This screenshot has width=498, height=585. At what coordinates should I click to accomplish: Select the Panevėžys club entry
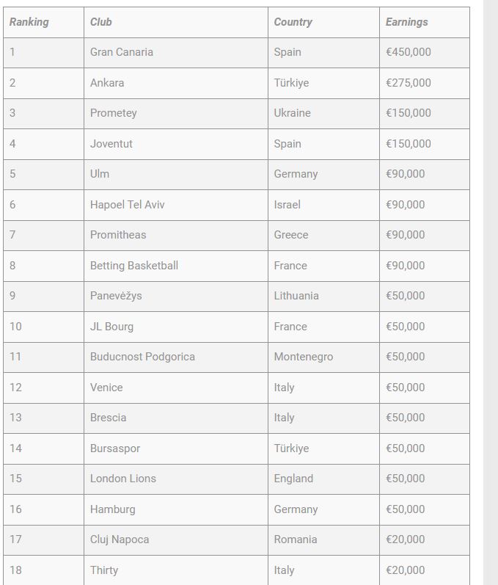(x=116, y=296)
